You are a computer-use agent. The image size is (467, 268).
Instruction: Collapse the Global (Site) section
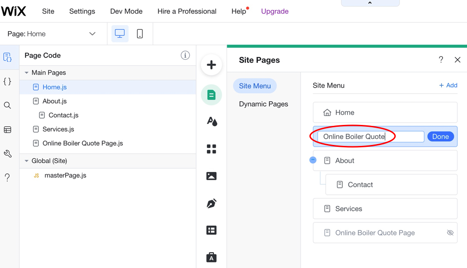point(27,161)
